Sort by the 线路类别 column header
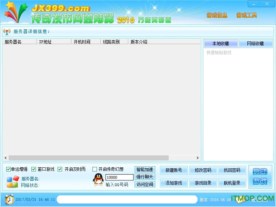The image size is (276, 207). [114, 42]
